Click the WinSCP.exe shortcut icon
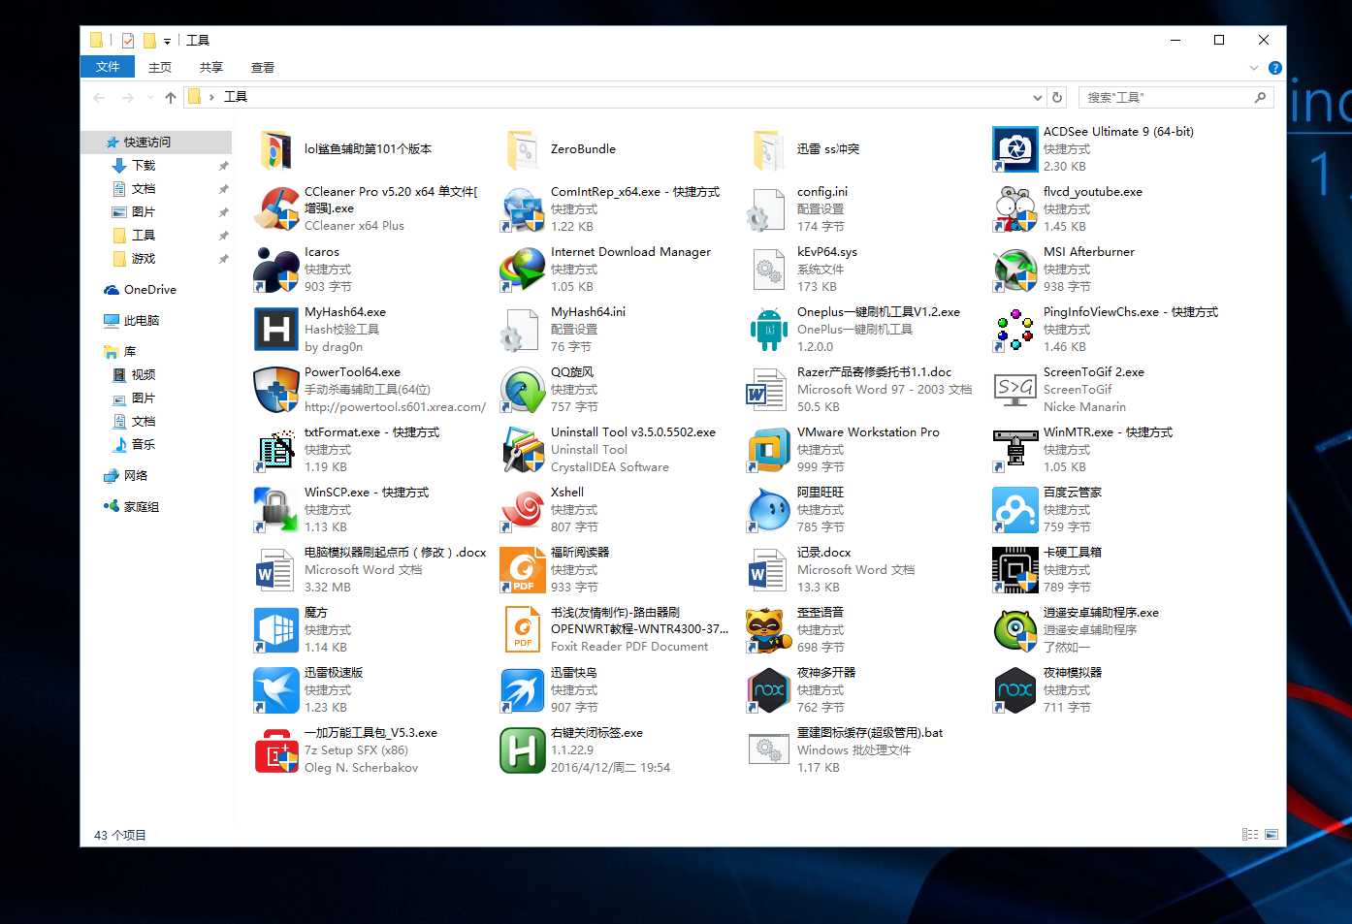The height and width of the screenshot is (924, 1352). 276,510
